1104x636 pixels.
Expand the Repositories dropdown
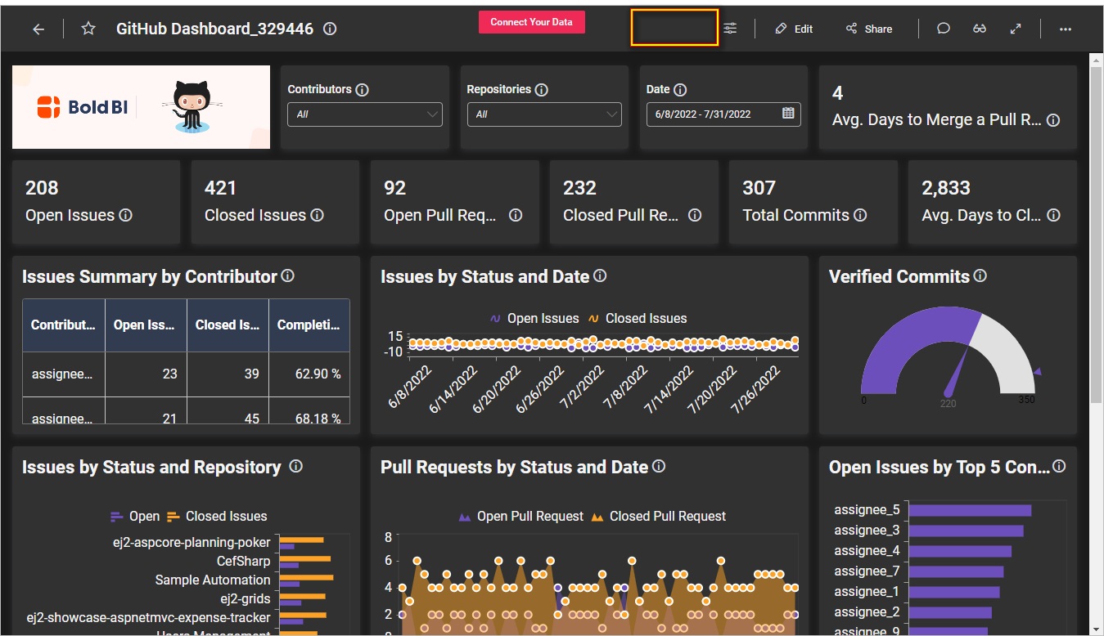click(544, 114)
